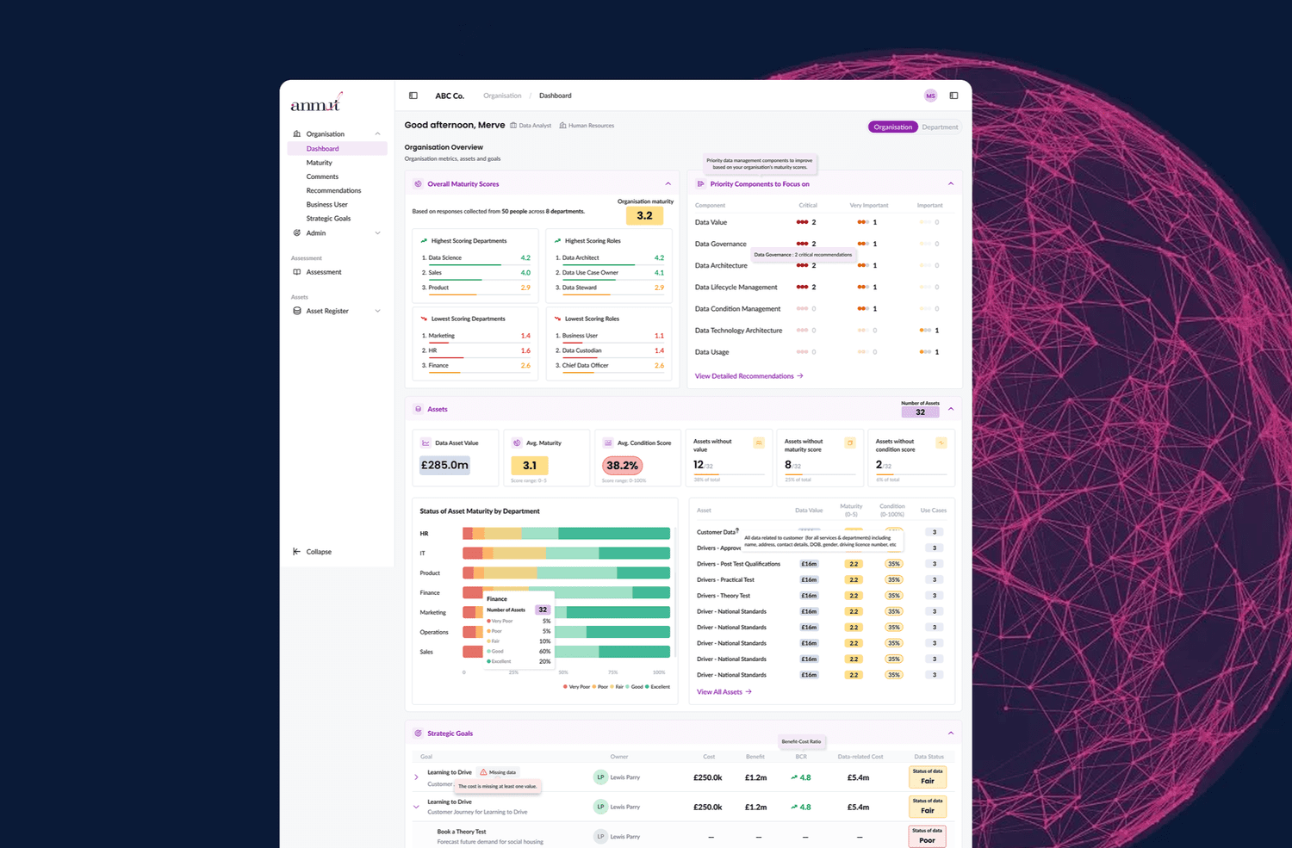
Task: Click the Drivers - Practical Test row
Action: tap(823, 580)
